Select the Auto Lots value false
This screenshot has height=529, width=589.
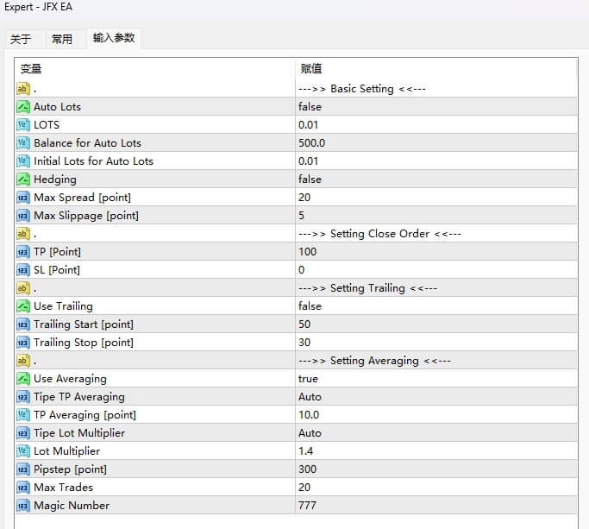310,107
